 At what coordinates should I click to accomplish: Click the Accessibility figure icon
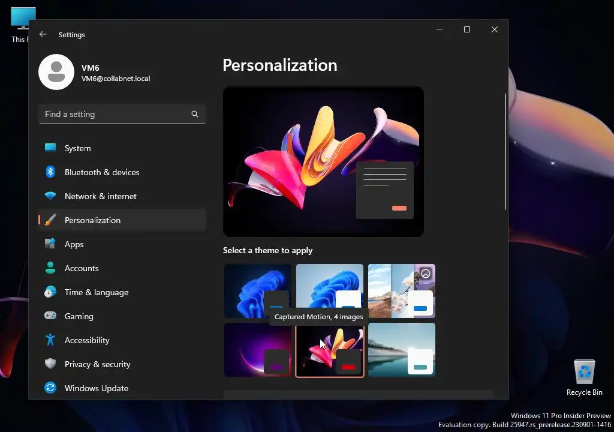50,340
